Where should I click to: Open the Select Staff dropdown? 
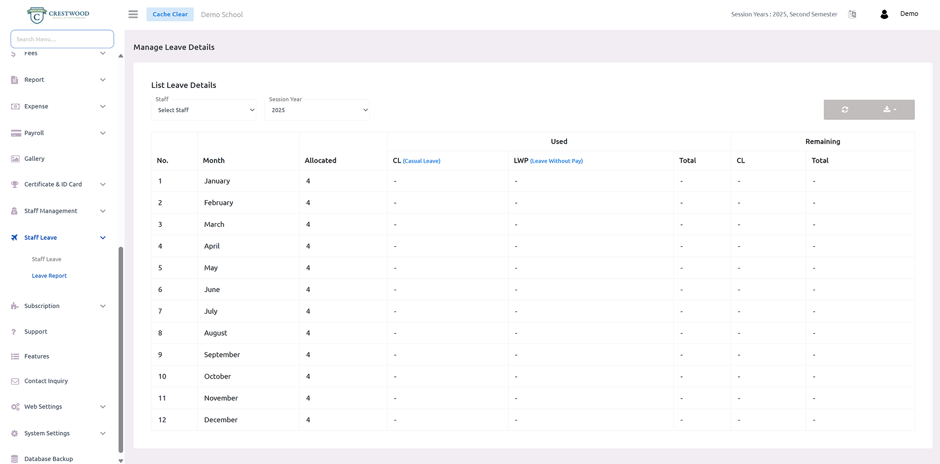point(204,110)
